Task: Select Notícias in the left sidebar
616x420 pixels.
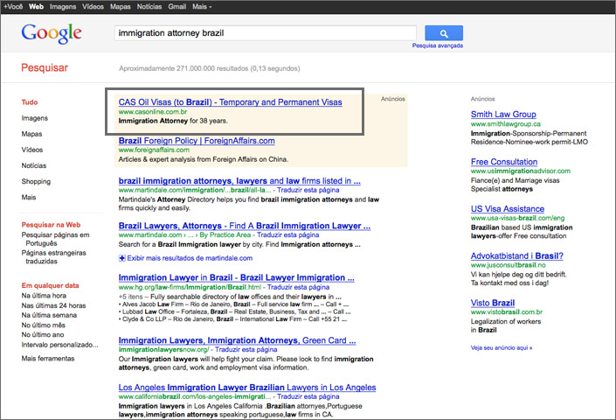Action: click(x=34, y=165)
